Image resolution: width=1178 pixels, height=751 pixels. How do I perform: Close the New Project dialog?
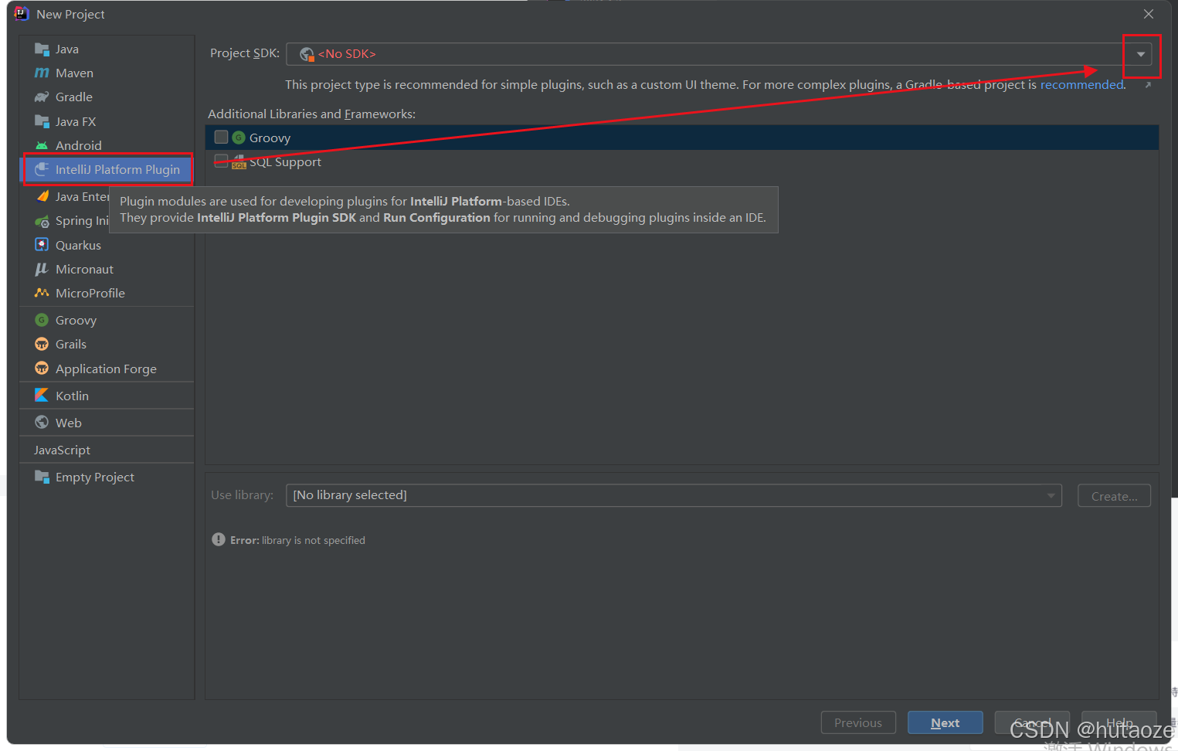coord(1149,14)
